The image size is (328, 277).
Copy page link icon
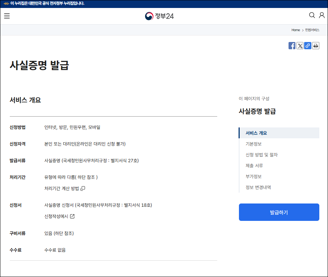tap(307, 46)
